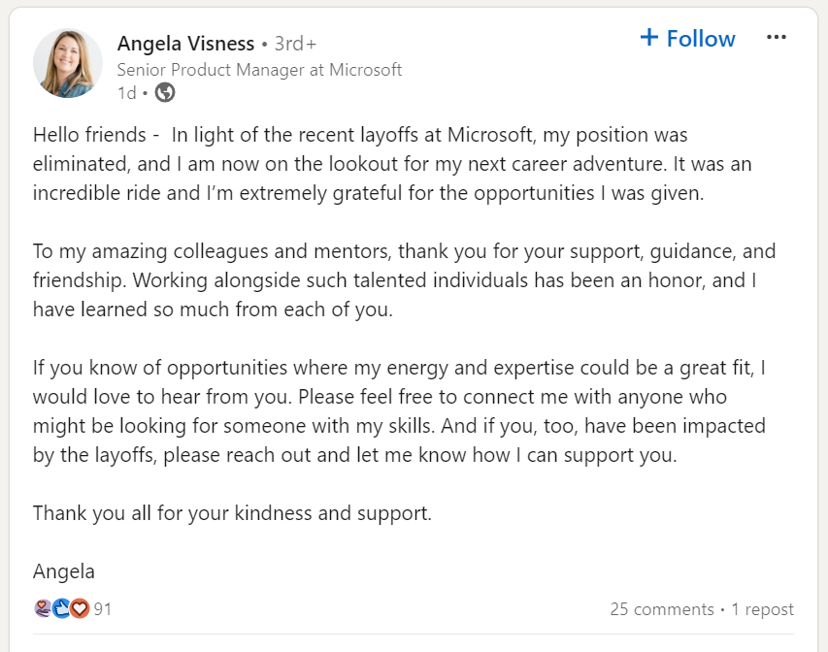Image resolution: width=828 pixels, height=652 pixels.
Task: Click Angela Visness's profile photo
Action: (68, 63)
